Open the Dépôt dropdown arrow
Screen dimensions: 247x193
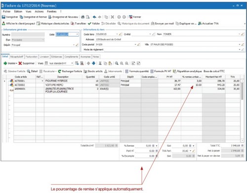pos(74,45)
